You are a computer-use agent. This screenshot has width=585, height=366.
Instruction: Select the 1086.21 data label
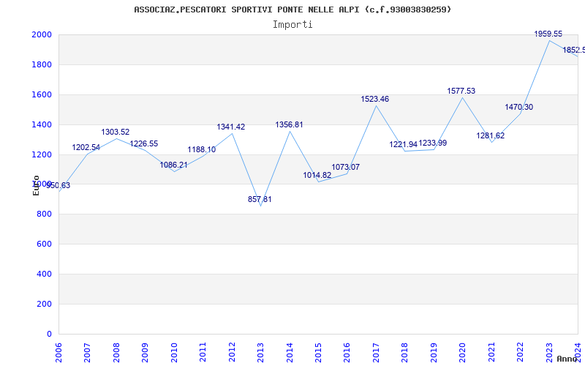point(173,165)
